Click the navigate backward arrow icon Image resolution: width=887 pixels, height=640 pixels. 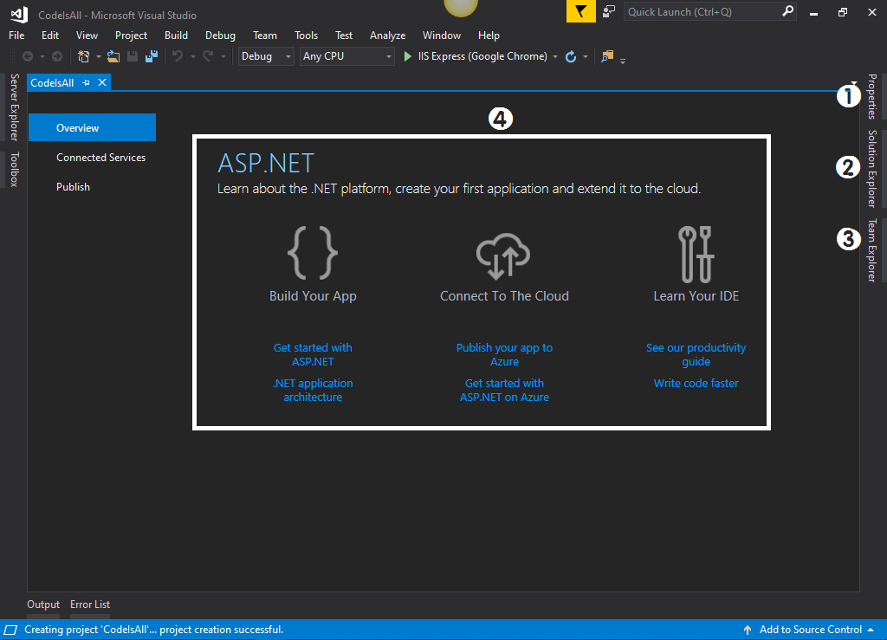point(27,56)
